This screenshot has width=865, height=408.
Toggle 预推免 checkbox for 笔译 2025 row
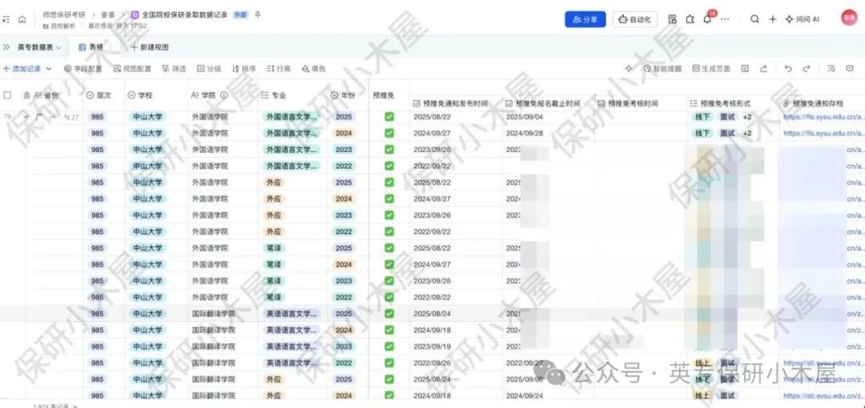pyautogui.click(x=389, y=248)
